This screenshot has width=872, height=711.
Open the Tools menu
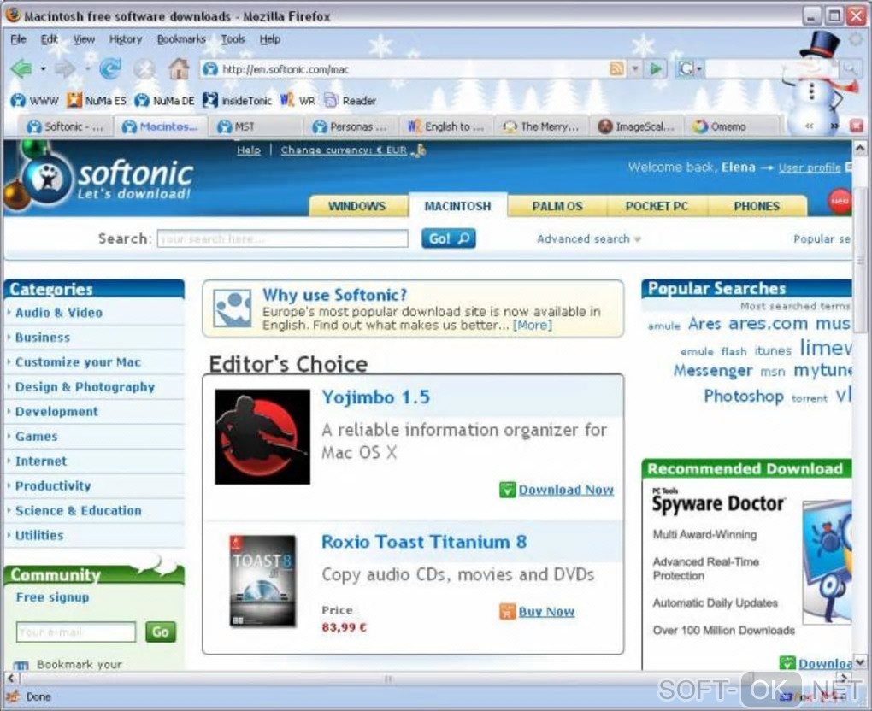click(x=233, y=39)
